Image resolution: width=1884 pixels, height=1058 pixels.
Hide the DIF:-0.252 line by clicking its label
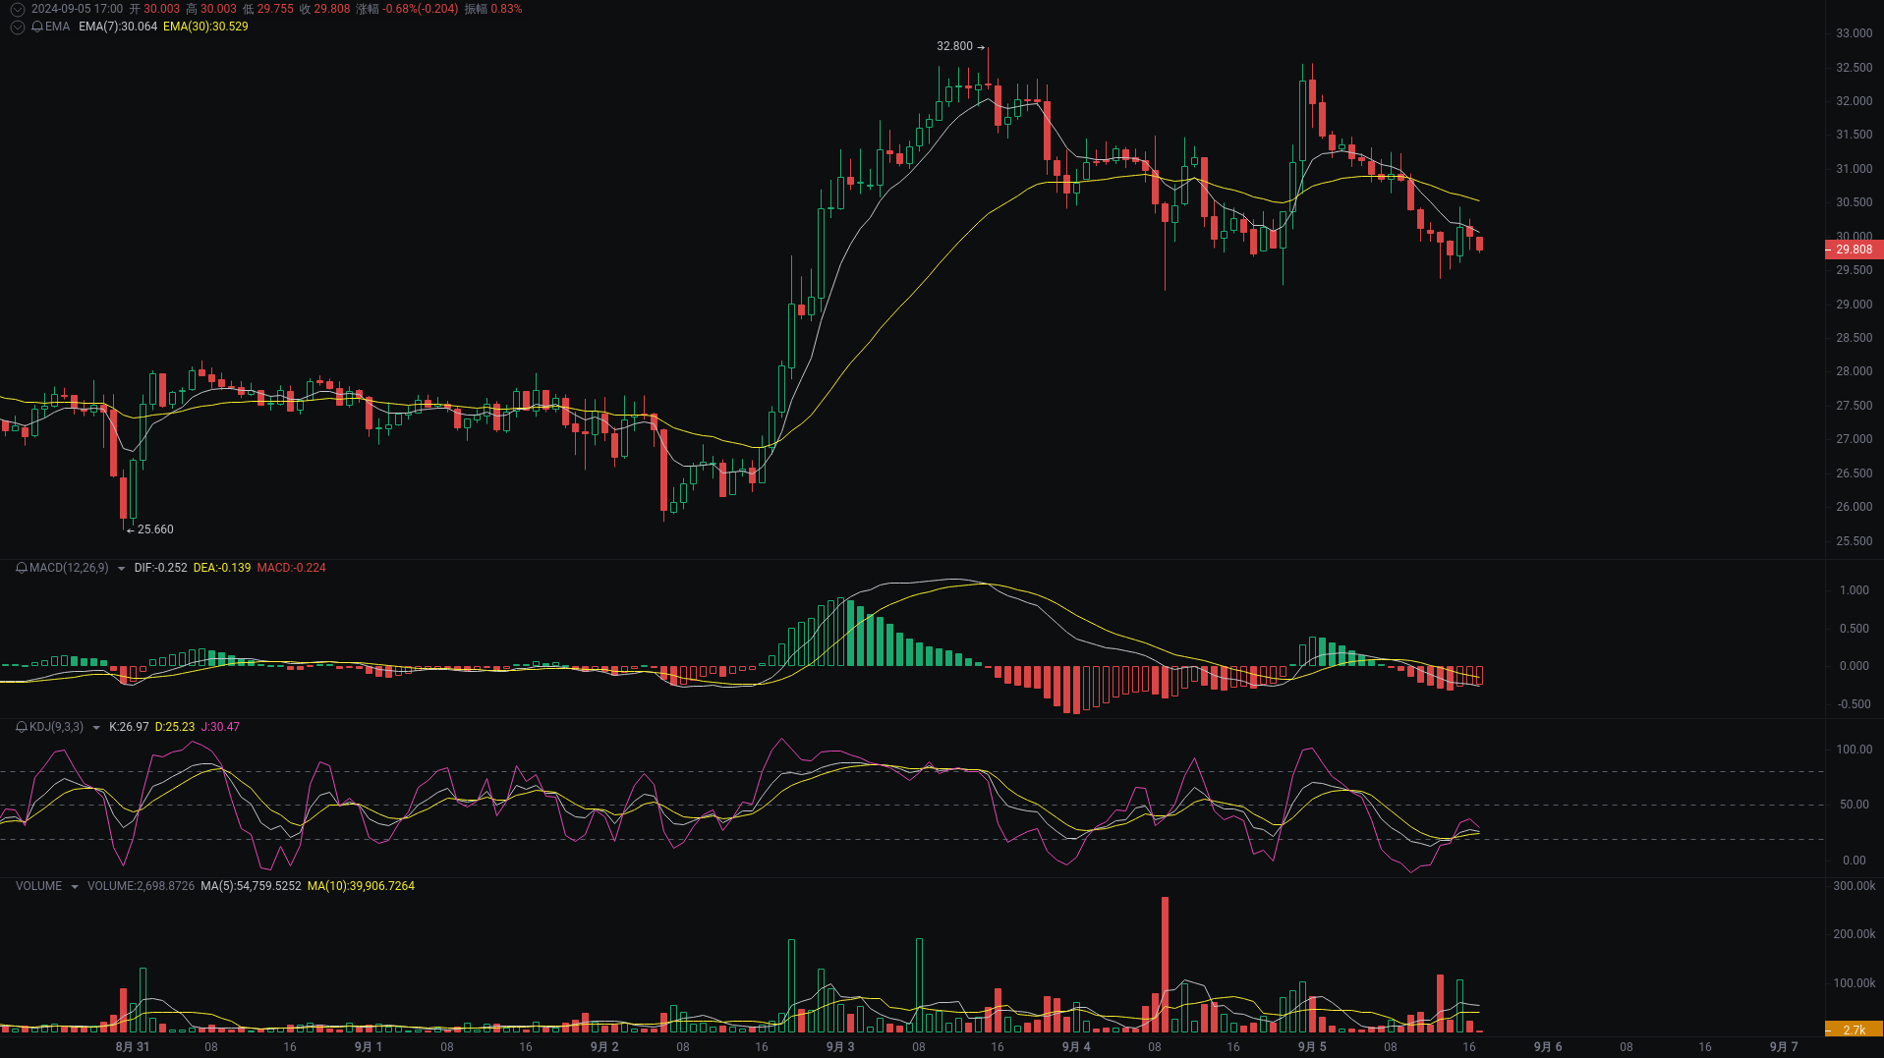coord(160,568)
